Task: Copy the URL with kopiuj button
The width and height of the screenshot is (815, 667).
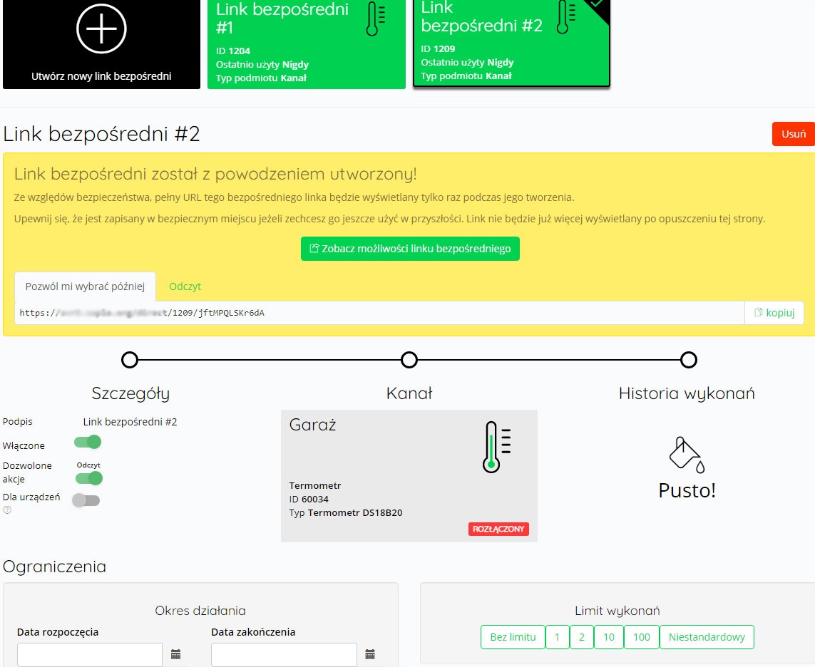Action: point(774,313)
